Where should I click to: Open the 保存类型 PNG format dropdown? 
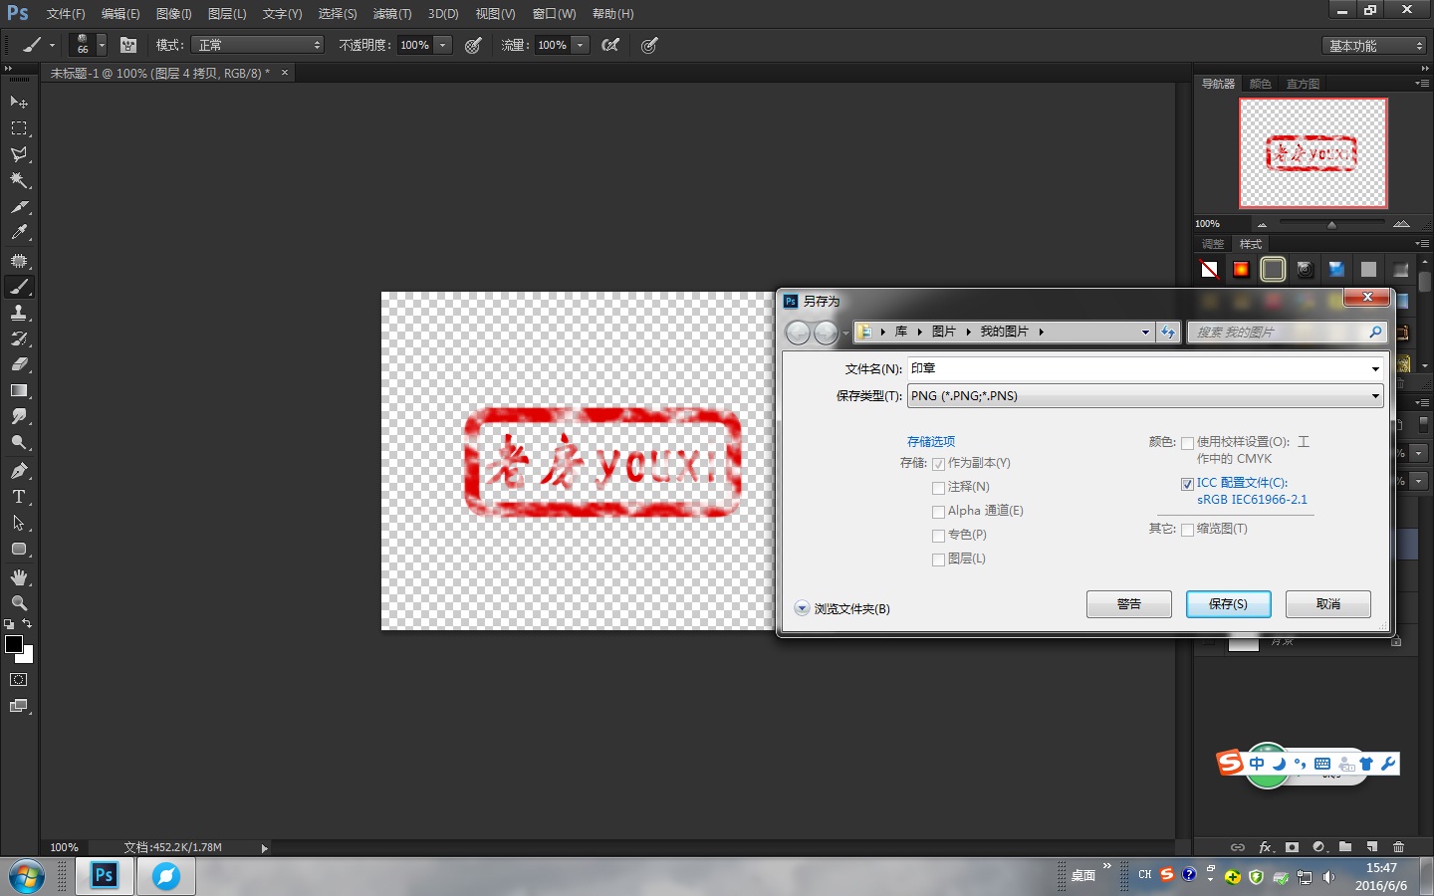[x=1377, y=395]
